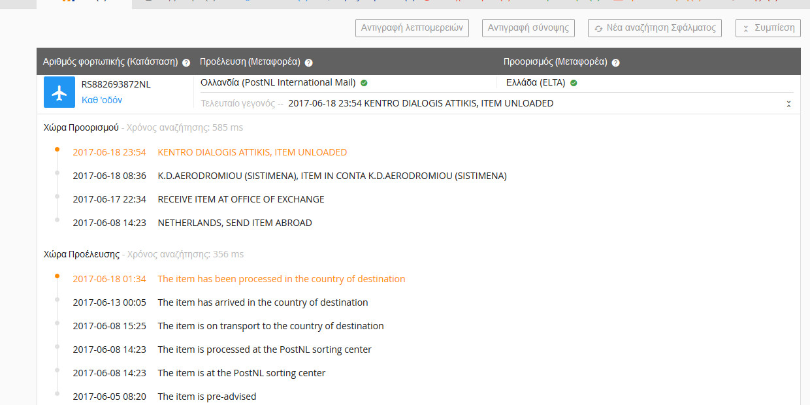Screen dimensions: 810x405
Task: Click timestamp 2017-06-05 08:20
Action: pos(109,397)
